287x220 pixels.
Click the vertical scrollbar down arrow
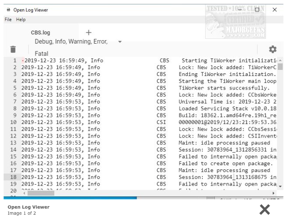coord(280,186)
